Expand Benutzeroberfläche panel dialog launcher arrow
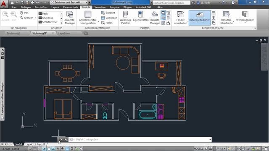269x151 pixels. click(x=255, y=28)
